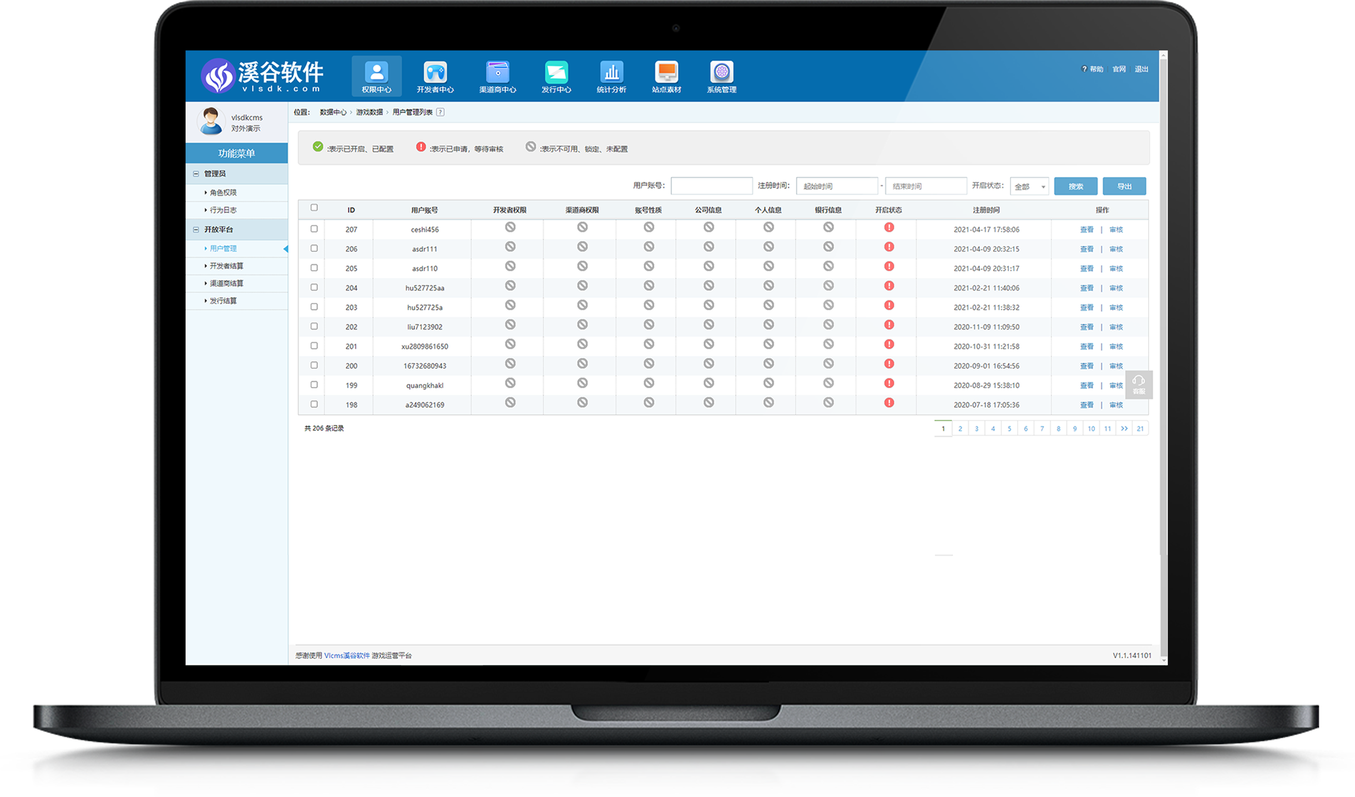Select 行为日志 in the sidebar menu
Viewport: 1355px width, 797px height.
(x=223, y=210)
